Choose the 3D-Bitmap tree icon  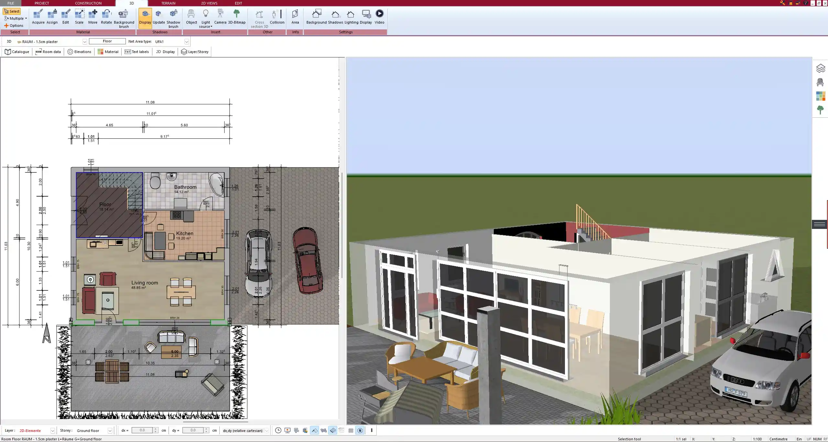click(x=237, y=16)
